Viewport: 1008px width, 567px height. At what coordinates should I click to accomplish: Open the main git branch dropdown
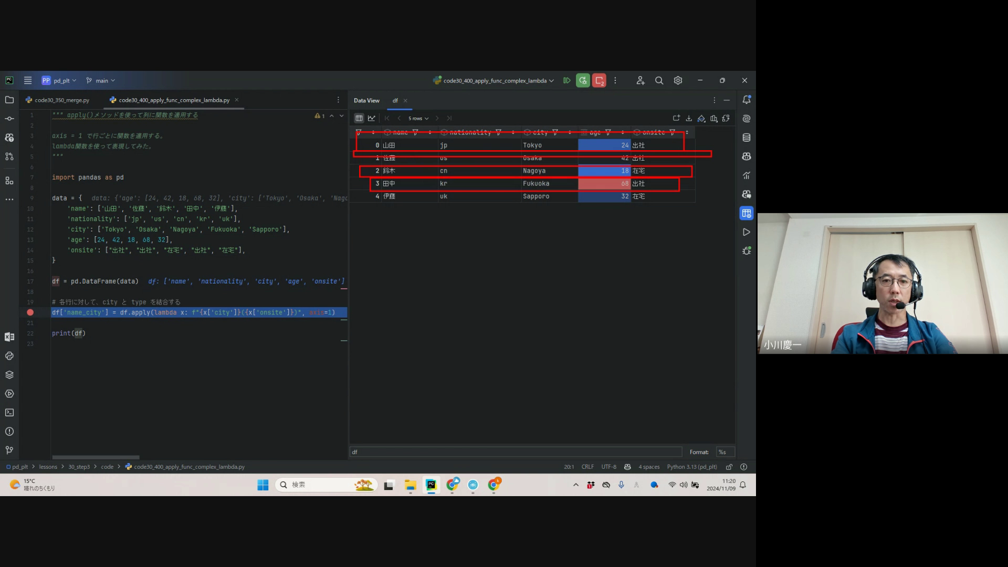tap(101, 80)
